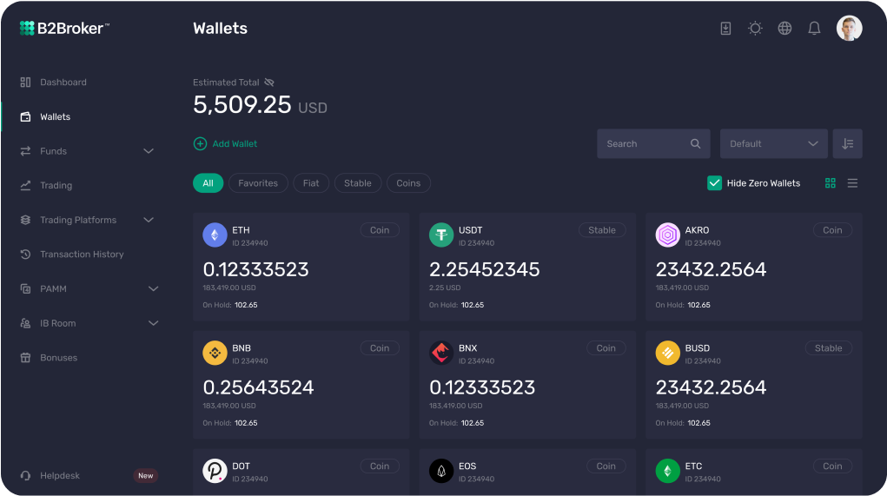The image size is (887, 496).
Task: Click the Funds arrows icon
Action: (x=25, y=151)
